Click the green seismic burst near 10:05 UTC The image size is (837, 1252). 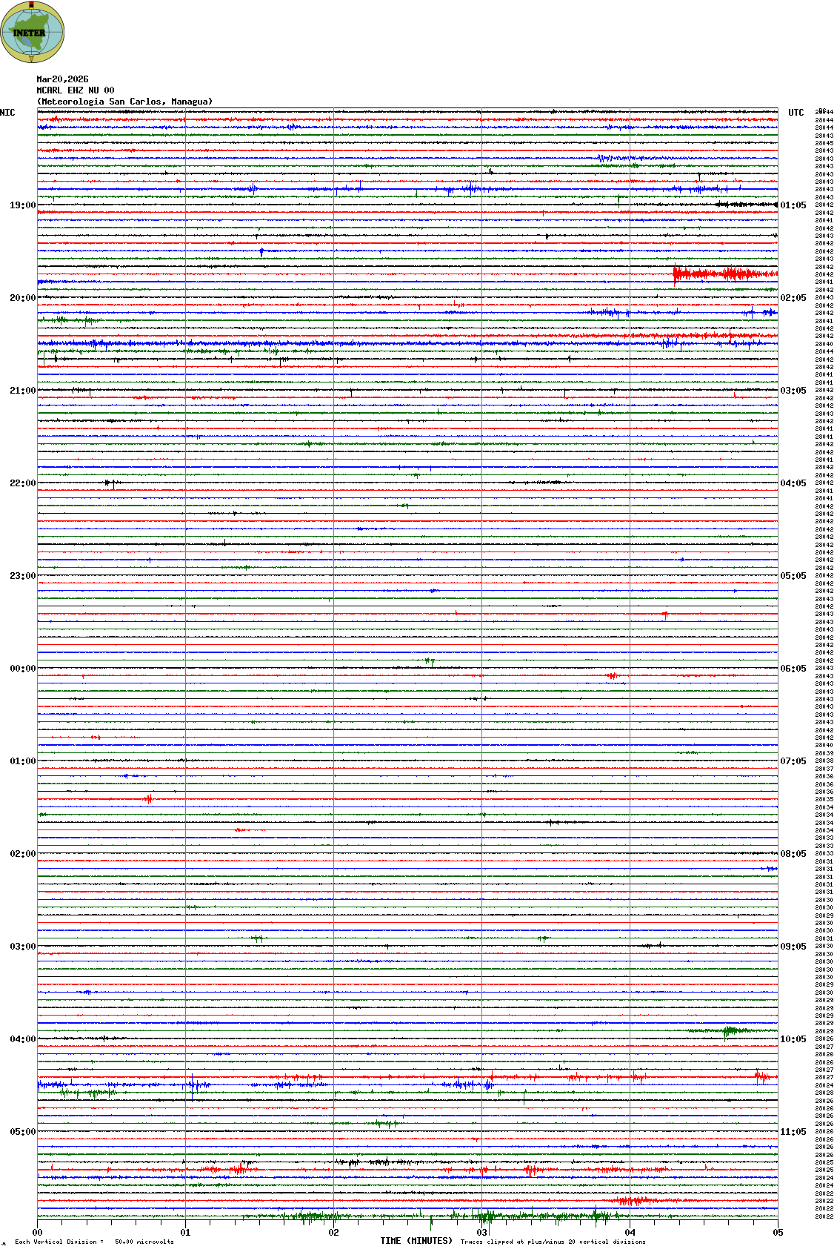[x=730, y=1030]
